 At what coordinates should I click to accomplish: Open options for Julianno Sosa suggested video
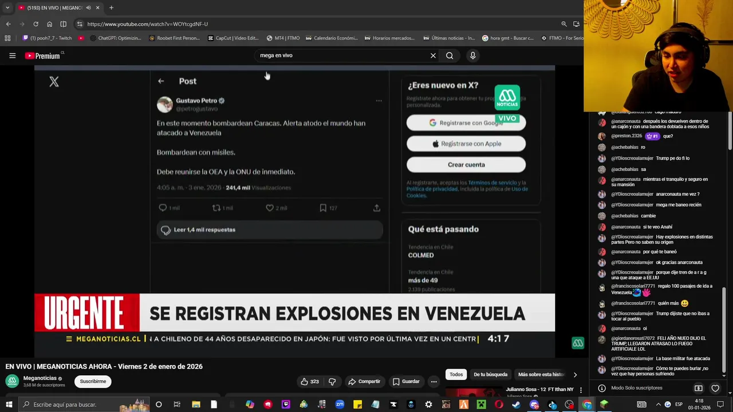click(x=581, y=390)
